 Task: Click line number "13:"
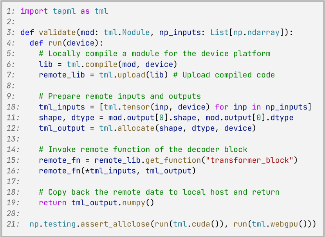[x=13, y=139]
